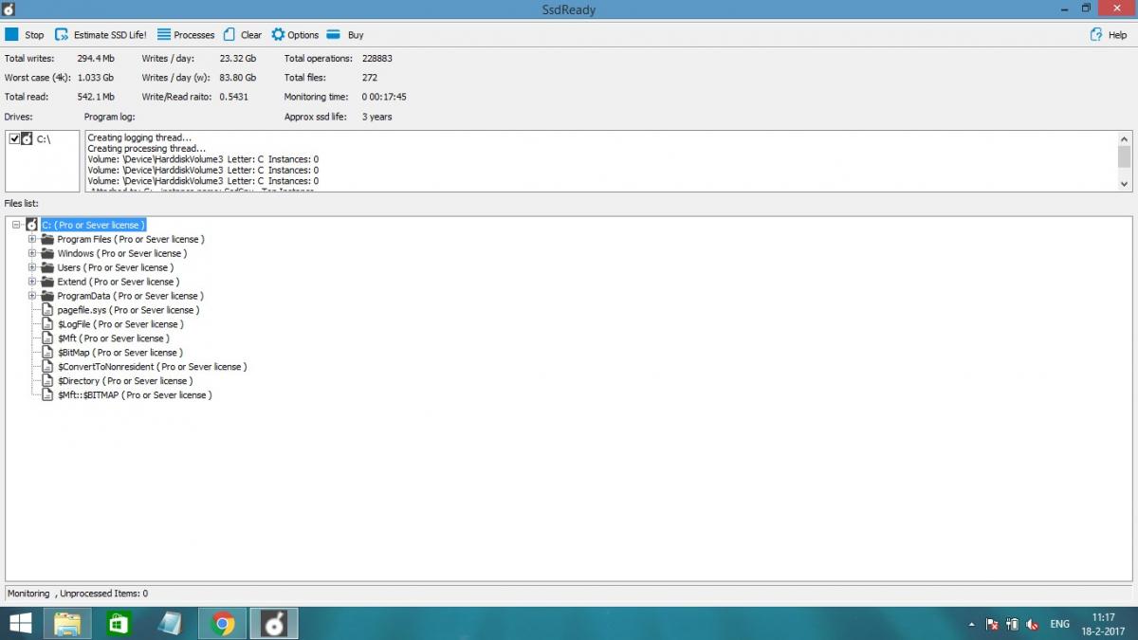Click the "Creating processing thread..." log line
This screenshot has width=1138, height=640.
pos(146,149)
